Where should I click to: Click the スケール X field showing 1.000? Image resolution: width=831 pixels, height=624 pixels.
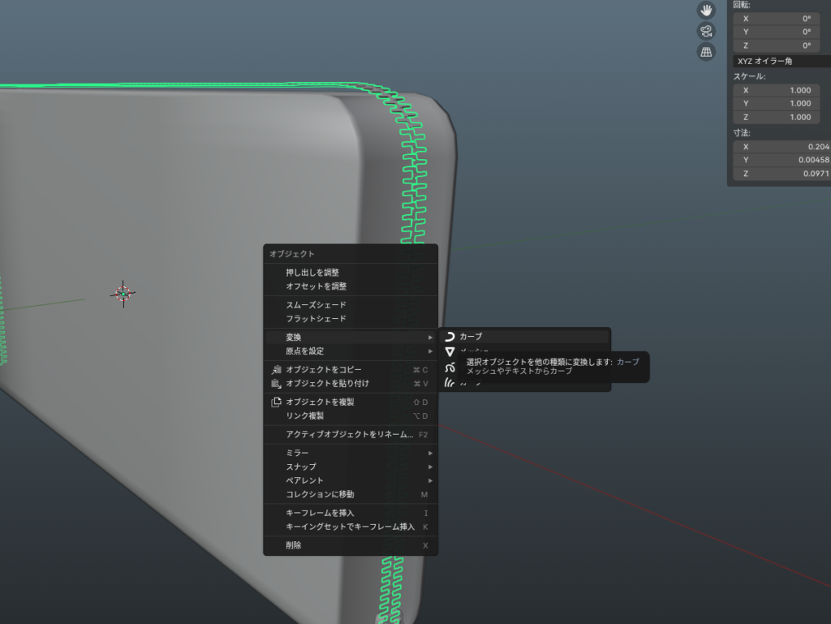(777, 90)
